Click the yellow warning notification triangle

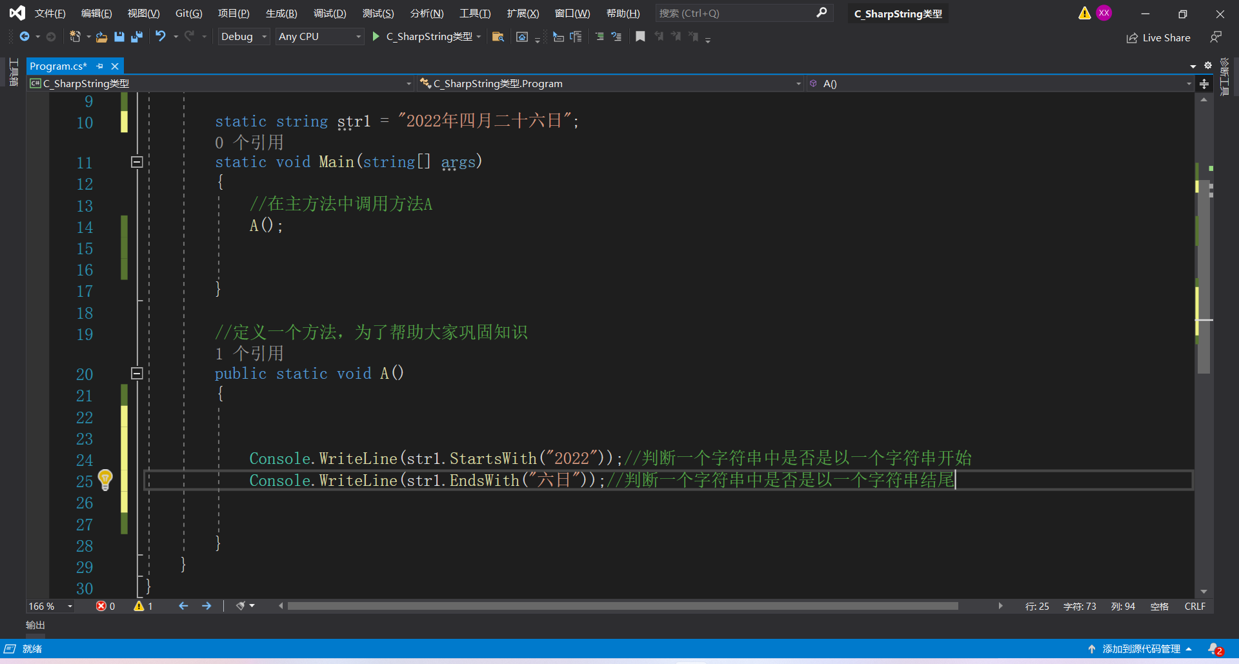click(x=1084, y=13)
